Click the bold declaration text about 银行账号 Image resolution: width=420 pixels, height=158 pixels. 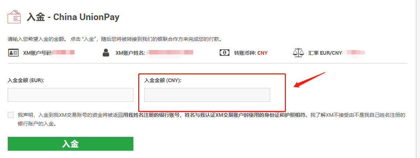(x=215, y=115)
